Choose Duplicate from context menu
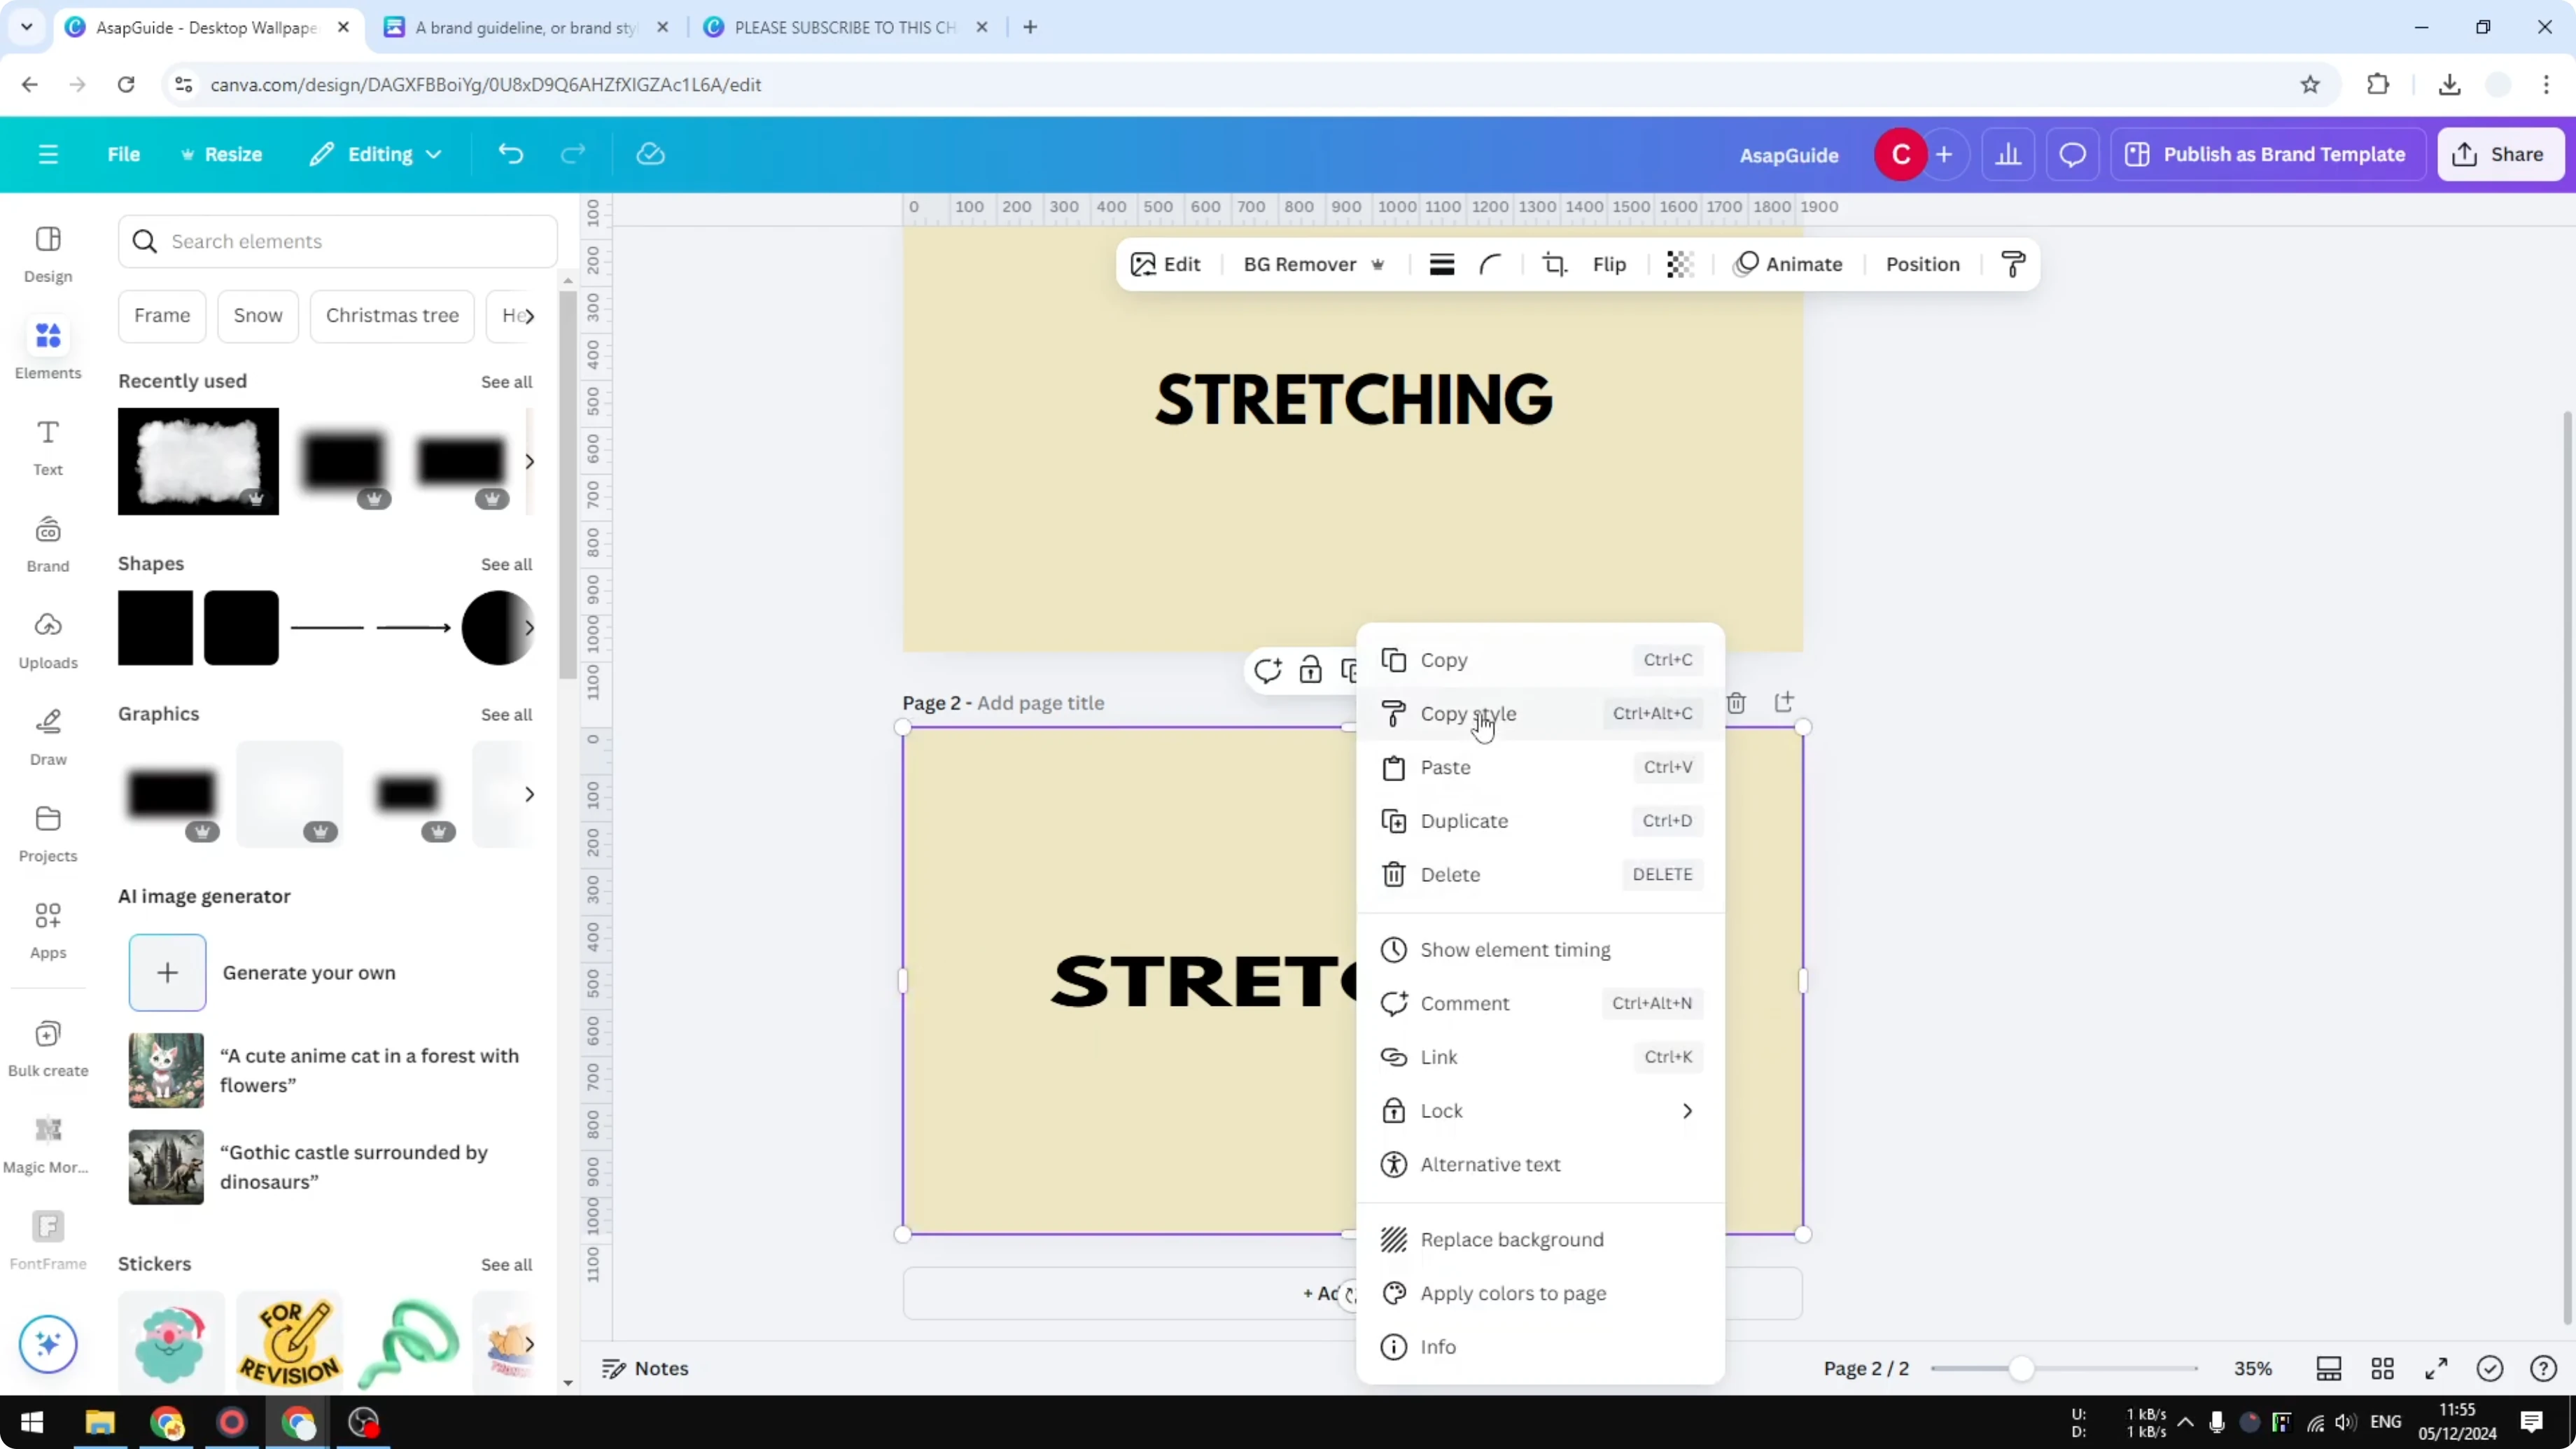The image size is (2576, 1449). pyautogui.click(x=1540, y=821)
